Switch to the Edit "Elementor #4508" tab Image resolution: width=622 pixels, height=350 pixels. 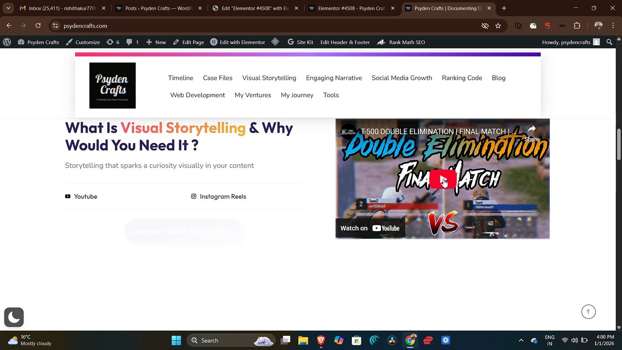(255, 8)
